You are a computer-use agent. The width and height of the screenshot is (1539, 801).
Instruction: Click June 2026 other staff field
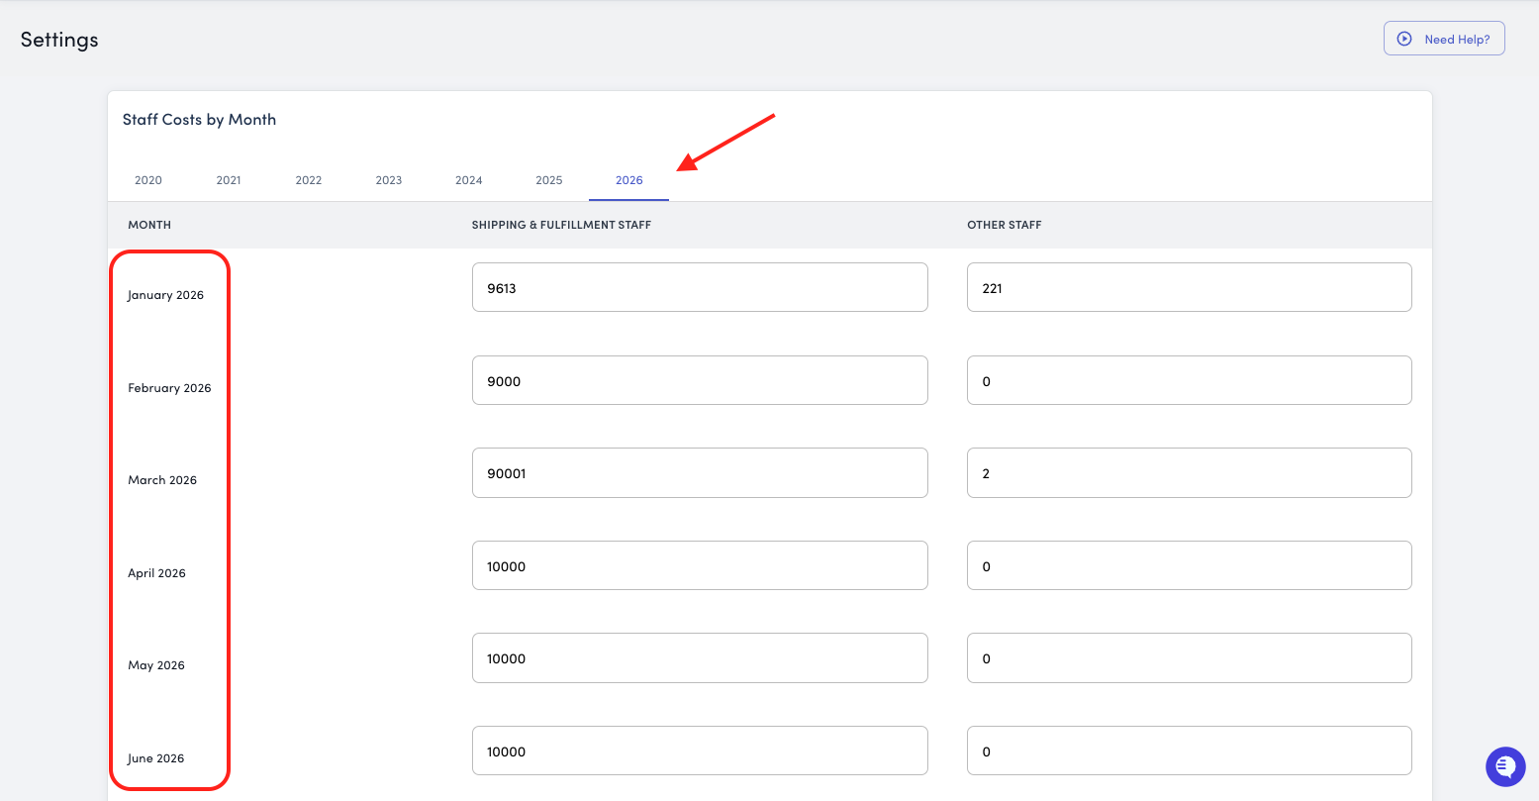[x=1189, y=751]
